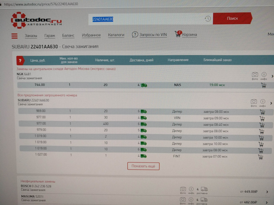Add the VRN 977.00 offer to cart
The height and width of the screenshot is (205, 274).
pos(262,118)
